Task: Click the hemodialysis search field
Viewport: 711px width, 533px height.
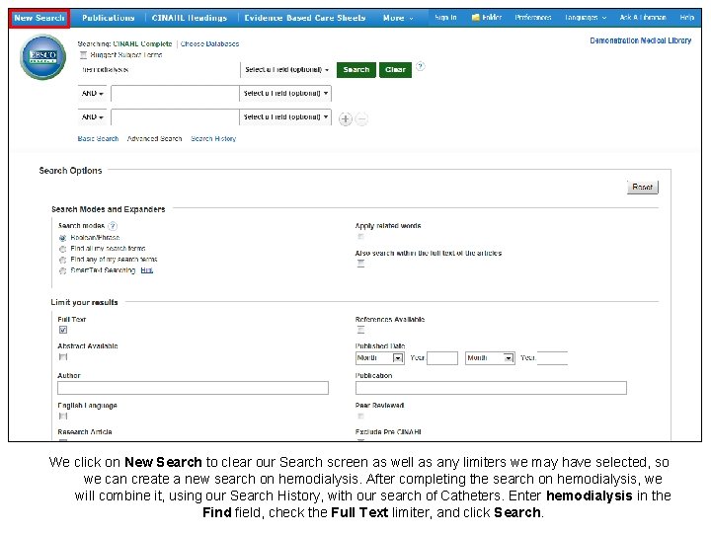Action: coord(159,70)
